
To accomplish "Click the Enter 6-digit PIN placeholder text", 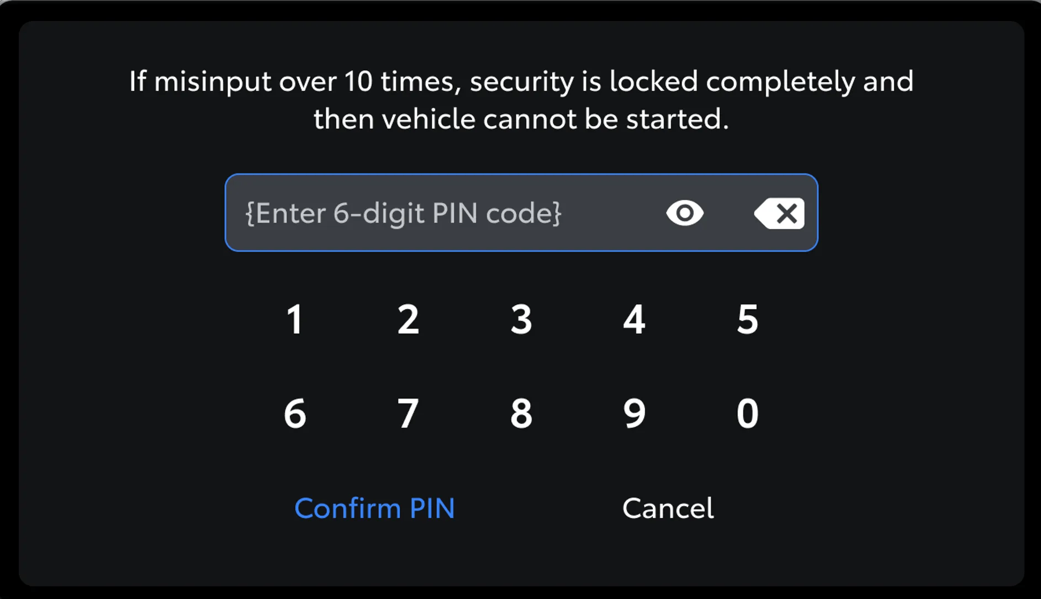I will (403, 213).
